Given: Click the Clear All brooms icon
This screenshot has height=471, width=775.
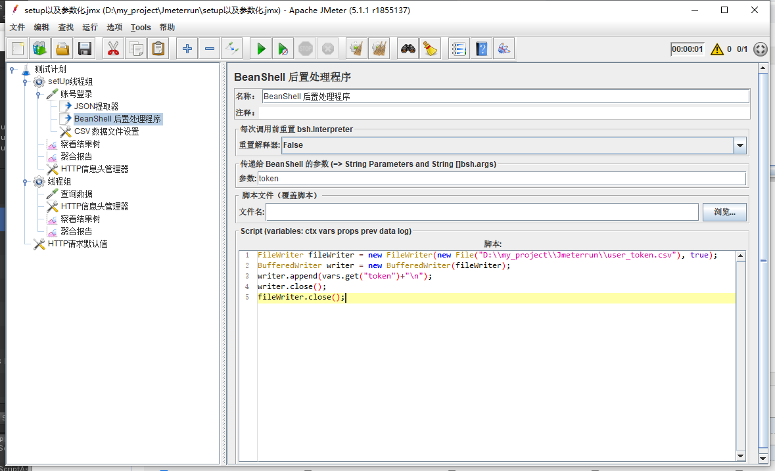Looking at the screenshot, I should 379,49.
